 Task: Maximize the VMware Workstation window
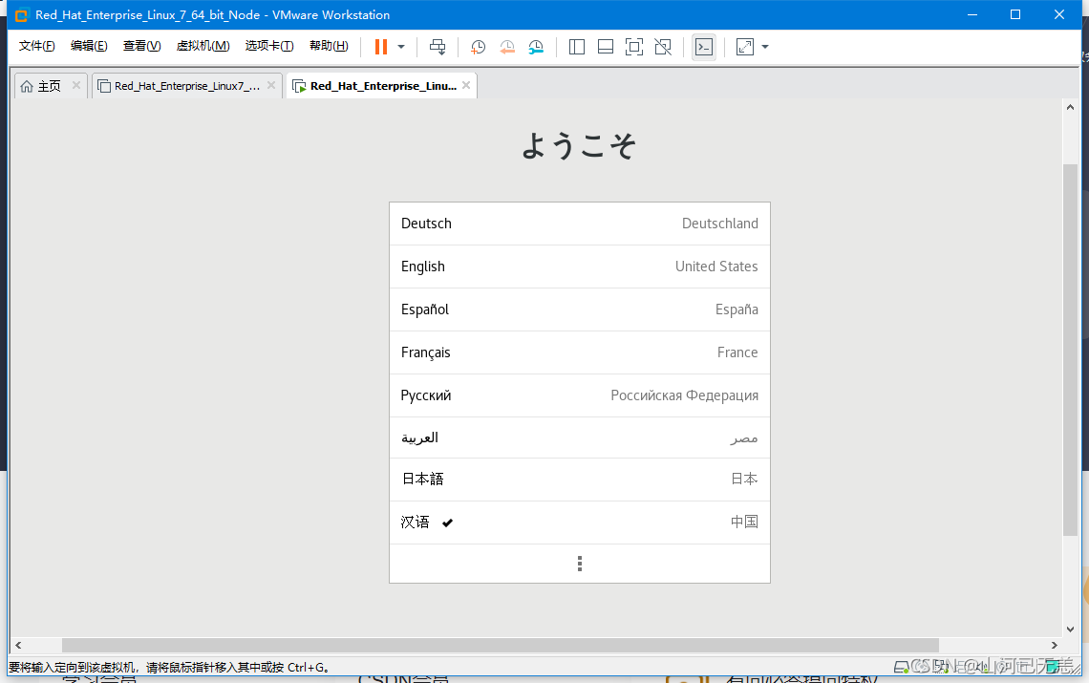tap(1015, 14)
